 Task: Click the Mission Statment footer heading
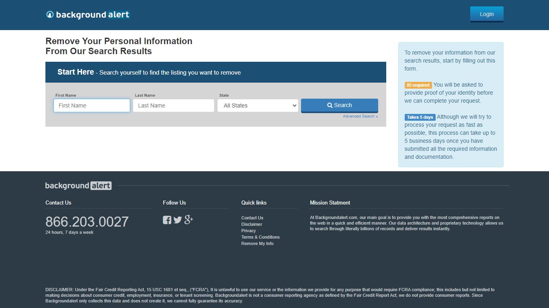[330, 203]
